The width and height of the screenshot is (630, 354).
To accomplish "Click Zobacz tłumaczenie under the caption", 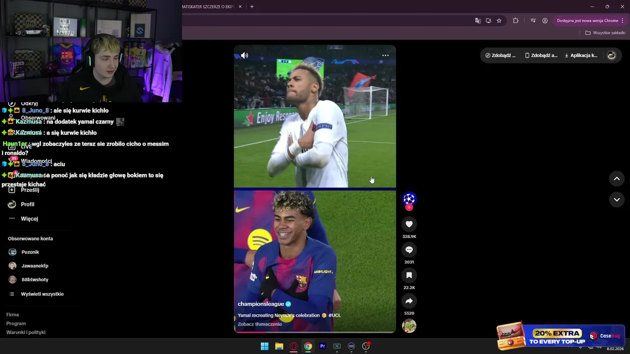I will tap(260, 324).
